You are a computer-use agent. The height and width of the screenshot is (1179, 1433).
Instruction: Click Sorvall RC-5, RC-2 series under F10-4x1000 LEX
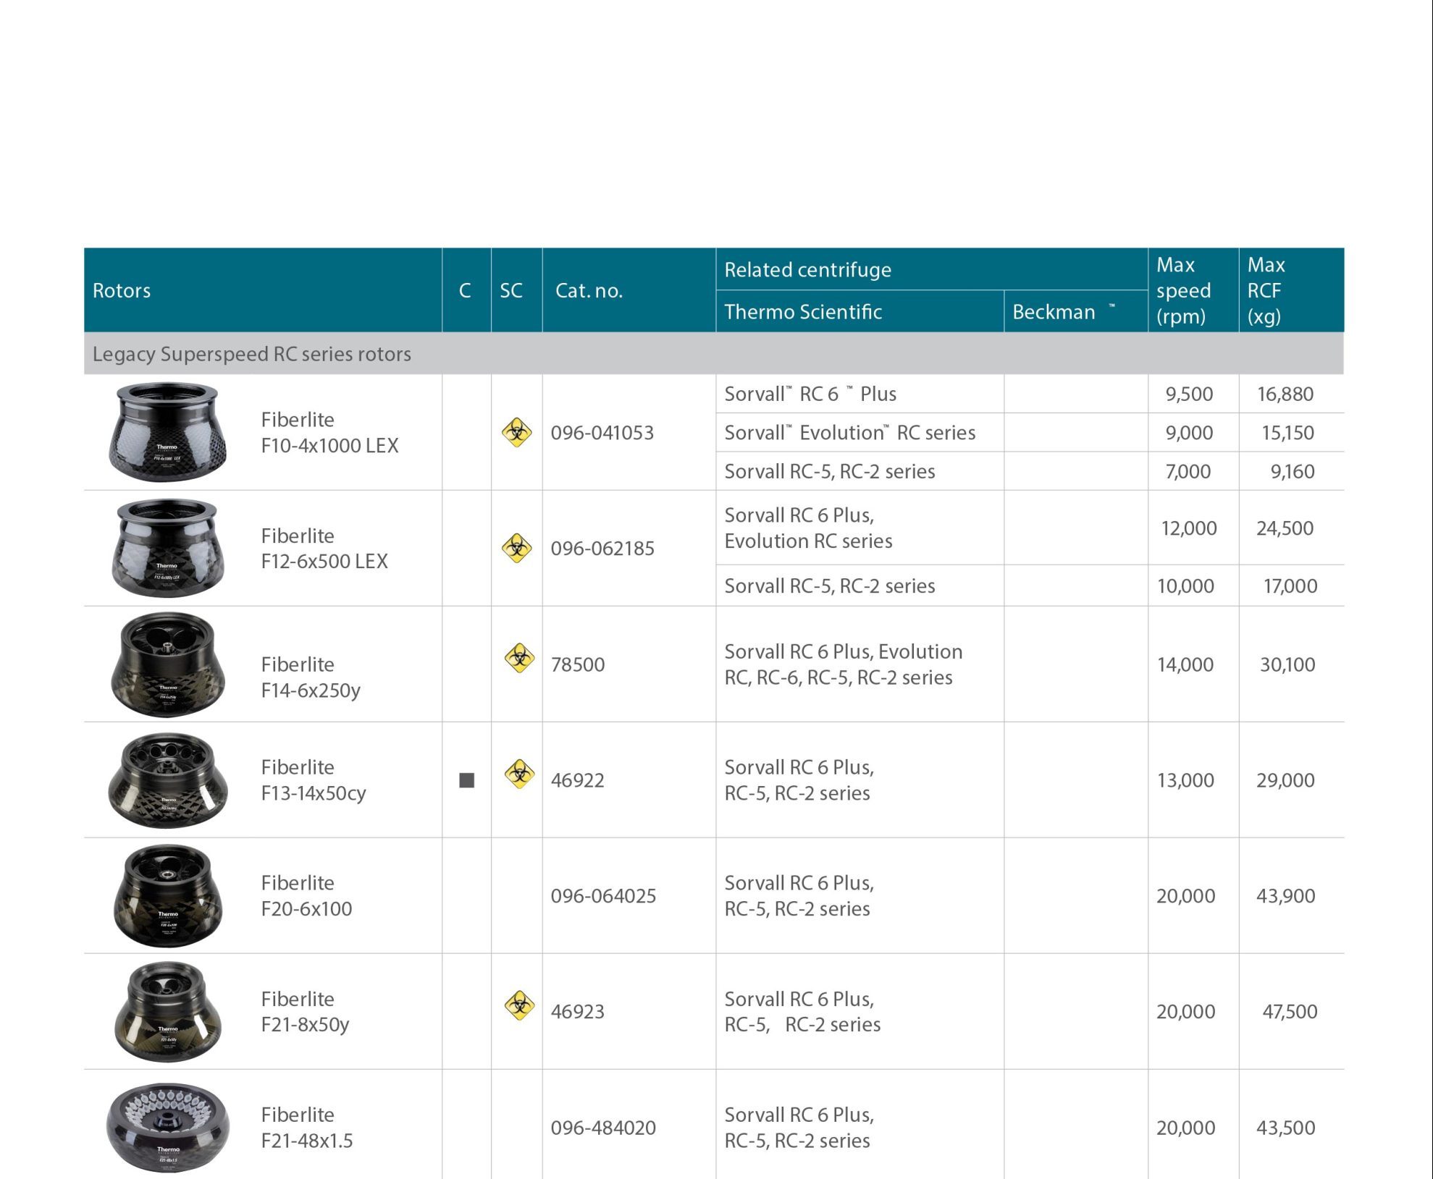[x=829, y=471]
